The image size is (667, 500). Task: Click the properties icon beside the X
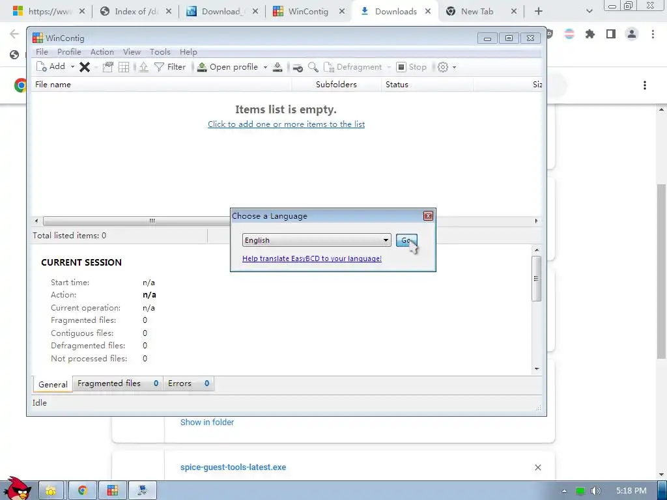point(107,67)
